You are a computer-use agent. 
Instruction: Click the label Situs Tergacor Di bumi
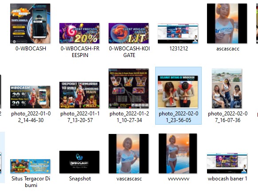tap(31, 182)
